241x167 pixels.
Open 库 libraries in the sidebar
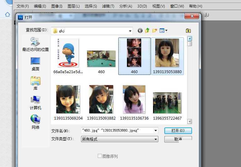[x=35, y=83]
